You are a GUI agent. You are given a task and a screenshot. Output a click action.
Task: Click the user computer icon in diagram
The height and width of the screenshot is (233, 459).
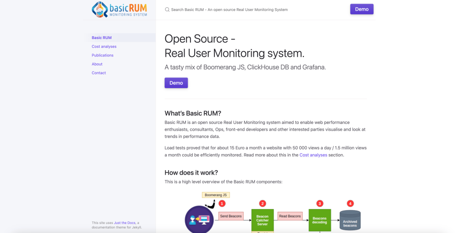(199, 220)
